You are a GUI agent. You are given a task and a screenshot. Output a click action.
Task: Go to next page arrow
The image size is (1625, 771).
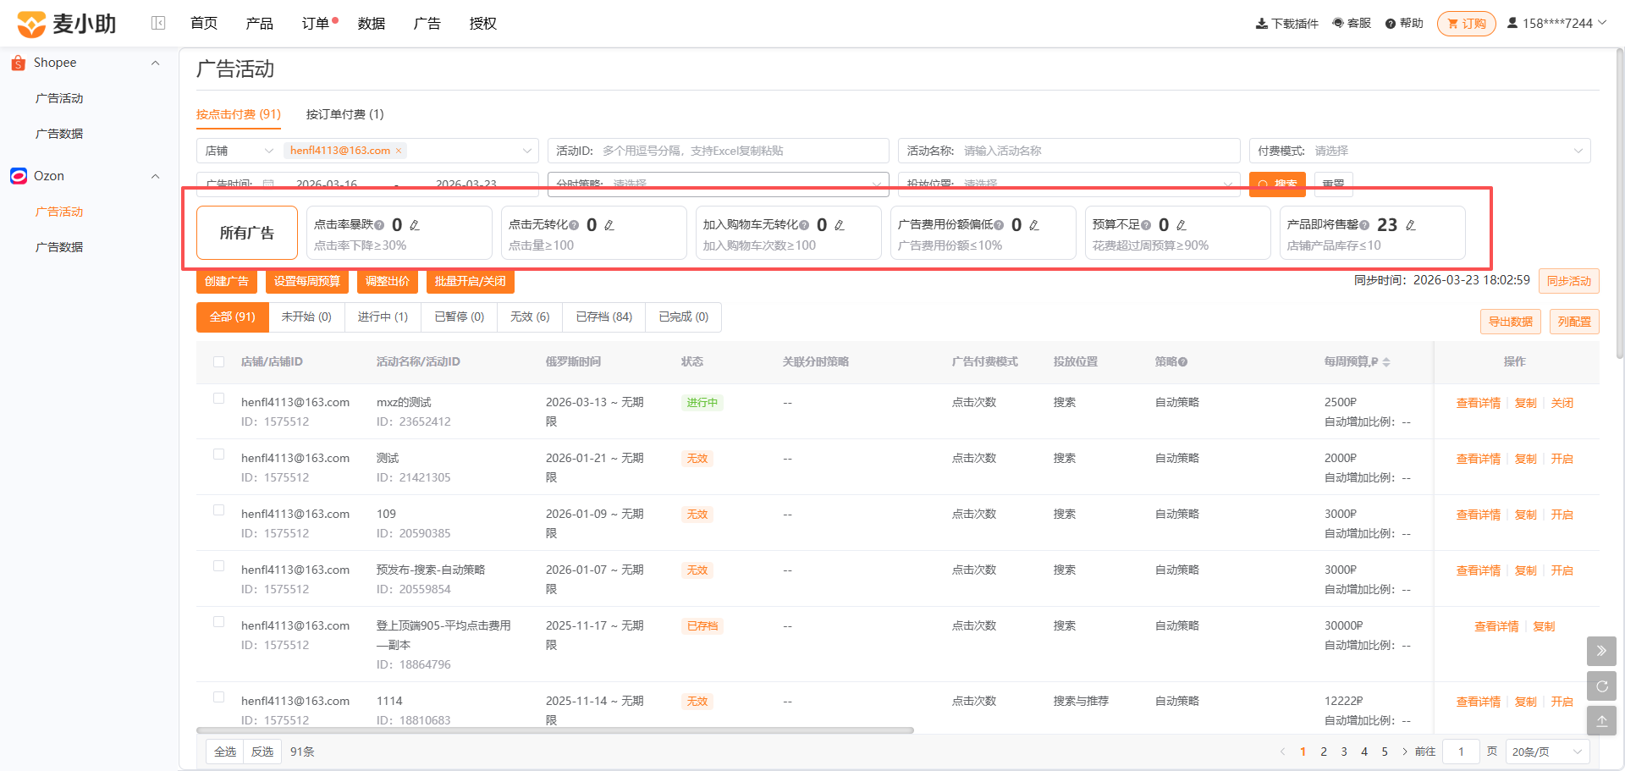coord(1405,752)
